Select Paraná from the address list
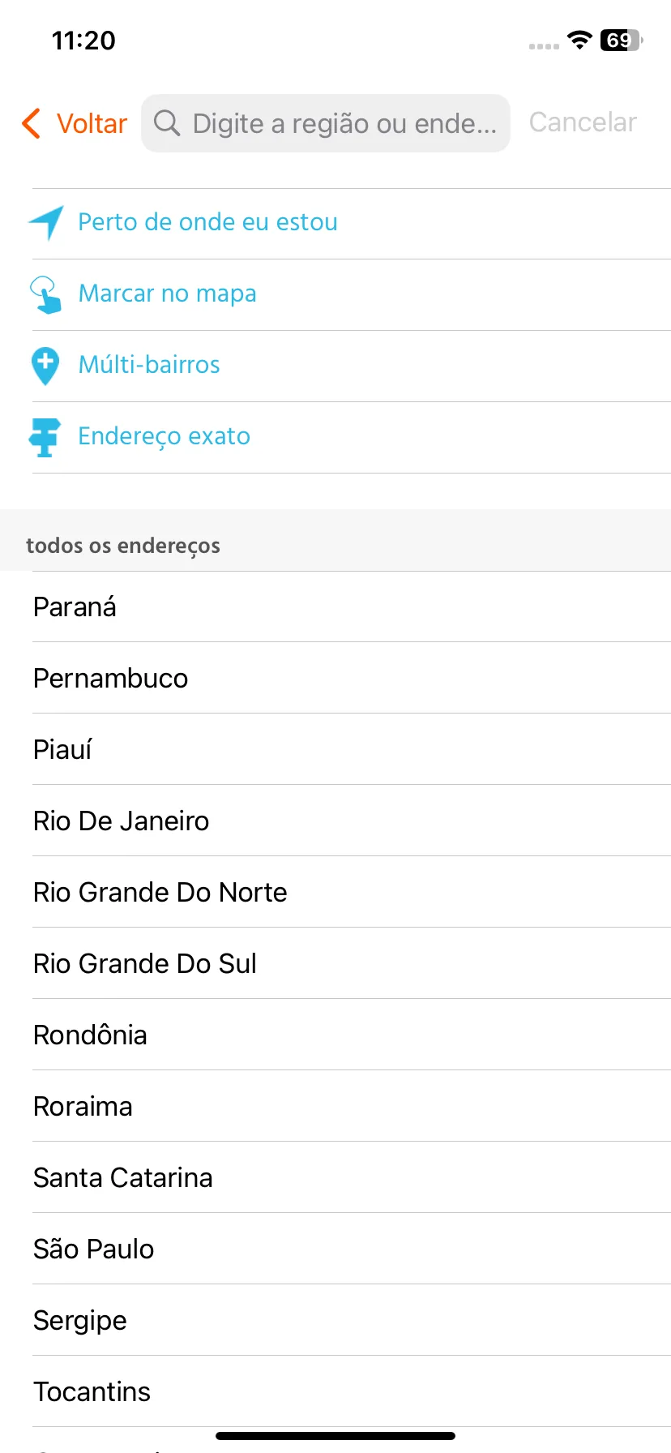The width and height of the screenshot is (671, 1453). click(352, 606)
